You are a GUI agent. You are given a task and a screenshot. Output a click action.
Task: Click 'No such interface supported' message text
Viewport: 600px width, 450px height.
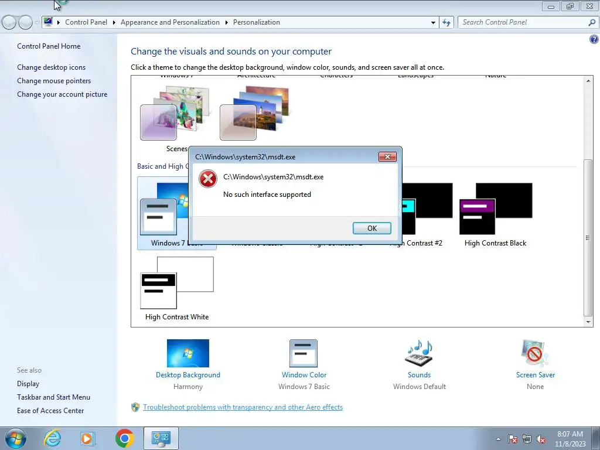coord(267,195)
